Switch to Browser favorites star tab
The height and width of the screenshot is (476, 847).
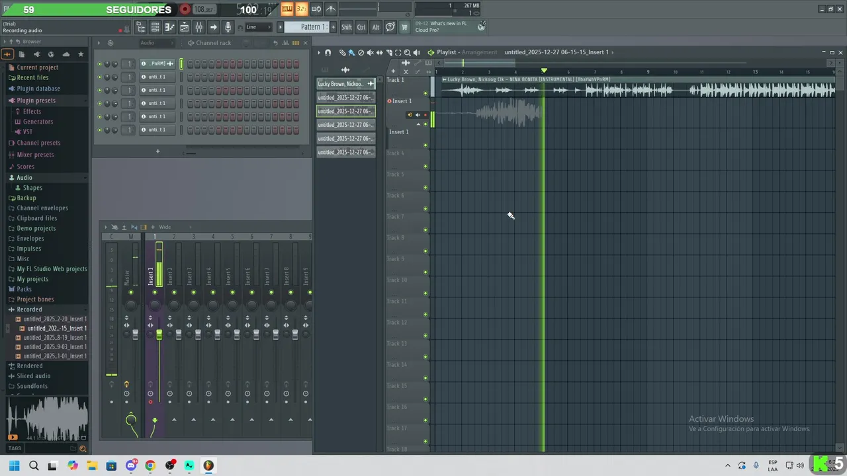pyautogui.click(x=81, y=54)
